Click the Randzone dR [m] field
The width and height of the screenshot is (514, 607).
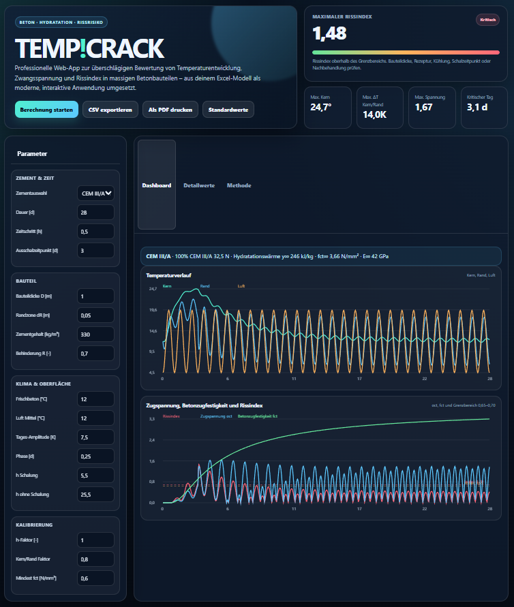click(x=95, y=315)
